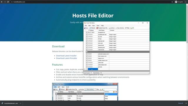
Task: Open the Edit menu in Hosts File Editor
Action: point(89,26)
